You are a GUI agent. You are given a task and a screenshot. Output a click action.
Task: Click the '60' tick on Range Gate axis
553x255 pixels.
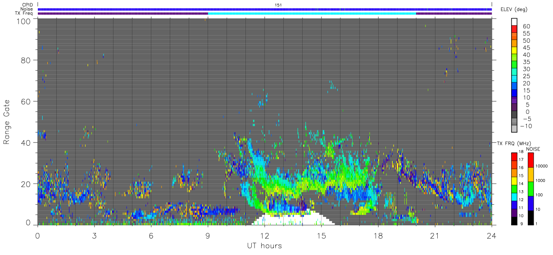point(26,102)
